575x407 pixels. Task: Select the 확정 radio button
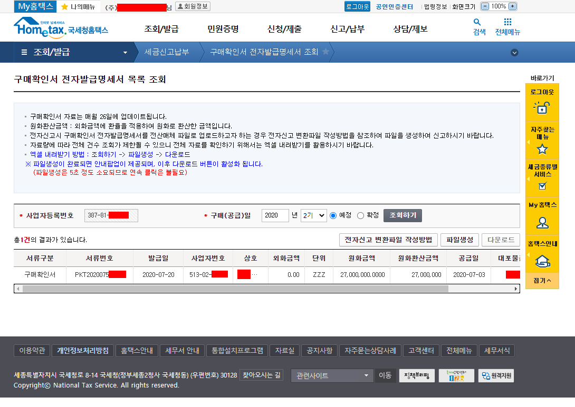click(x=361, y=215)
